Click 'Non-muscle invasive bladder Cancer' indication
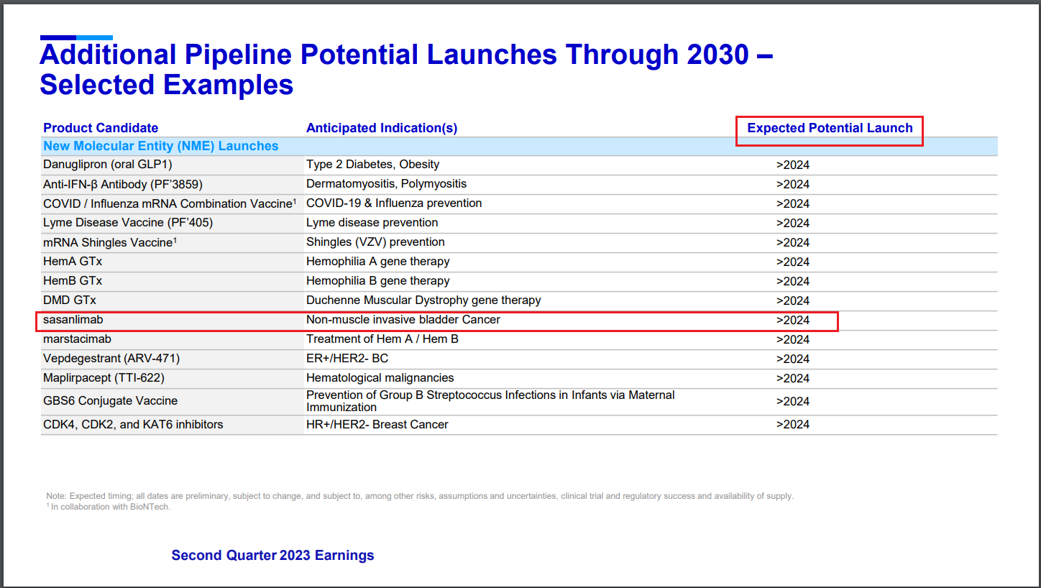 point(403,320)
